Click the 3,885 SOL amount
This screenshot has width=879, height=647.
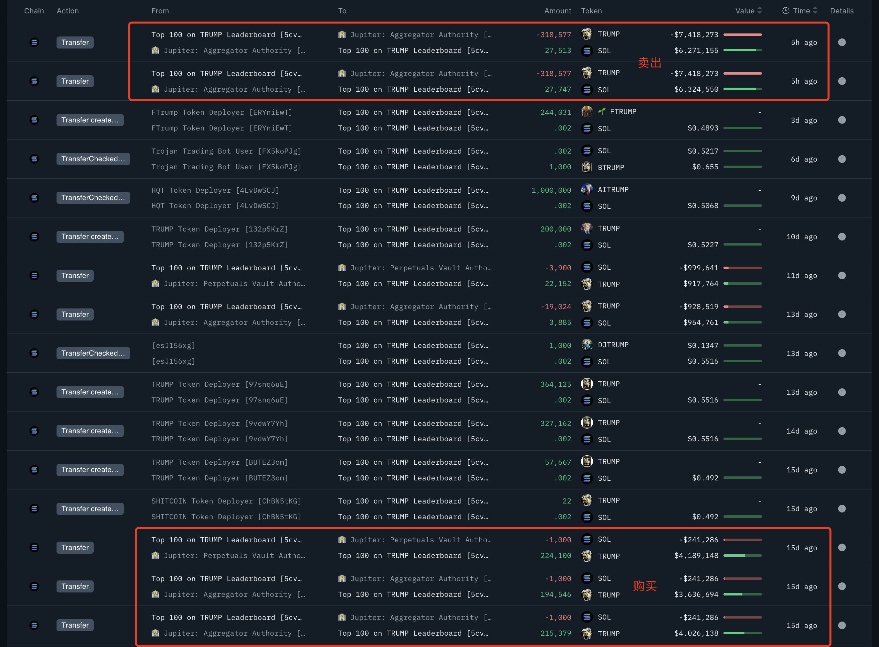(x=560, y=322)
